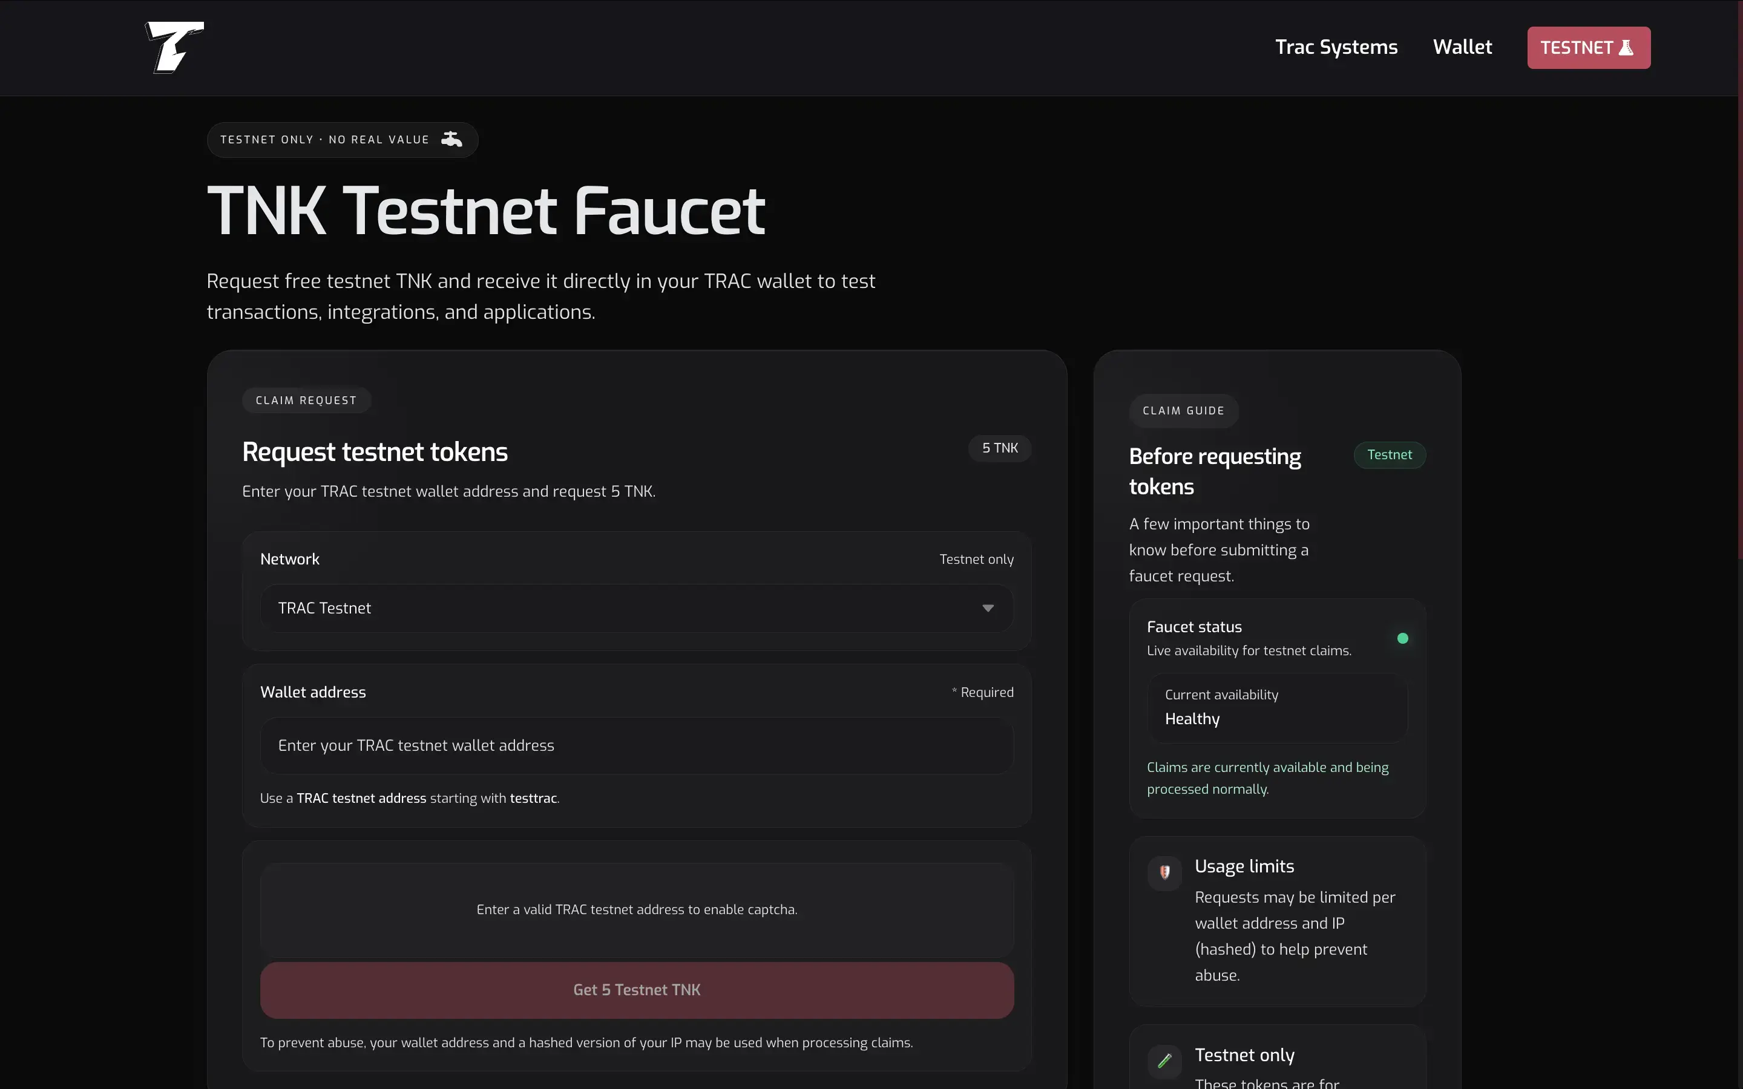1743x1089 pixels.
Task: Open Trac Systems in the navigation
Action: tap(1336, 48)
